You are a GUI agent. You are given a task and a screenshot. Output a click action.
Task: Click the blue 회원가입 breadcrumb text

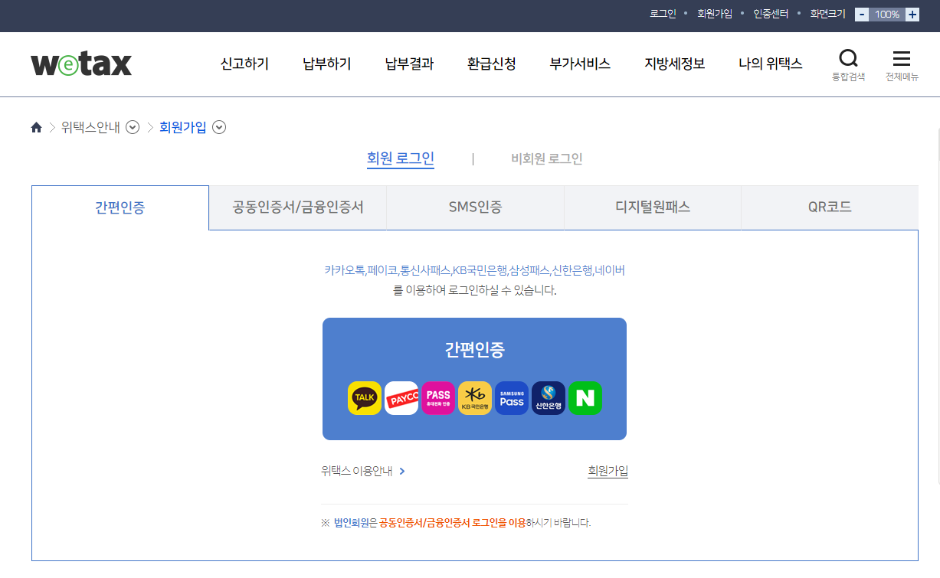(x=183, y=128)
